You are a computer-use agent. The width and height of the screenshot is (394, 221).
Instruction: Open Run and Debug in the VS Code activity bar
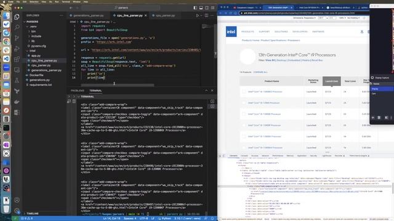(x=17, y=48)
